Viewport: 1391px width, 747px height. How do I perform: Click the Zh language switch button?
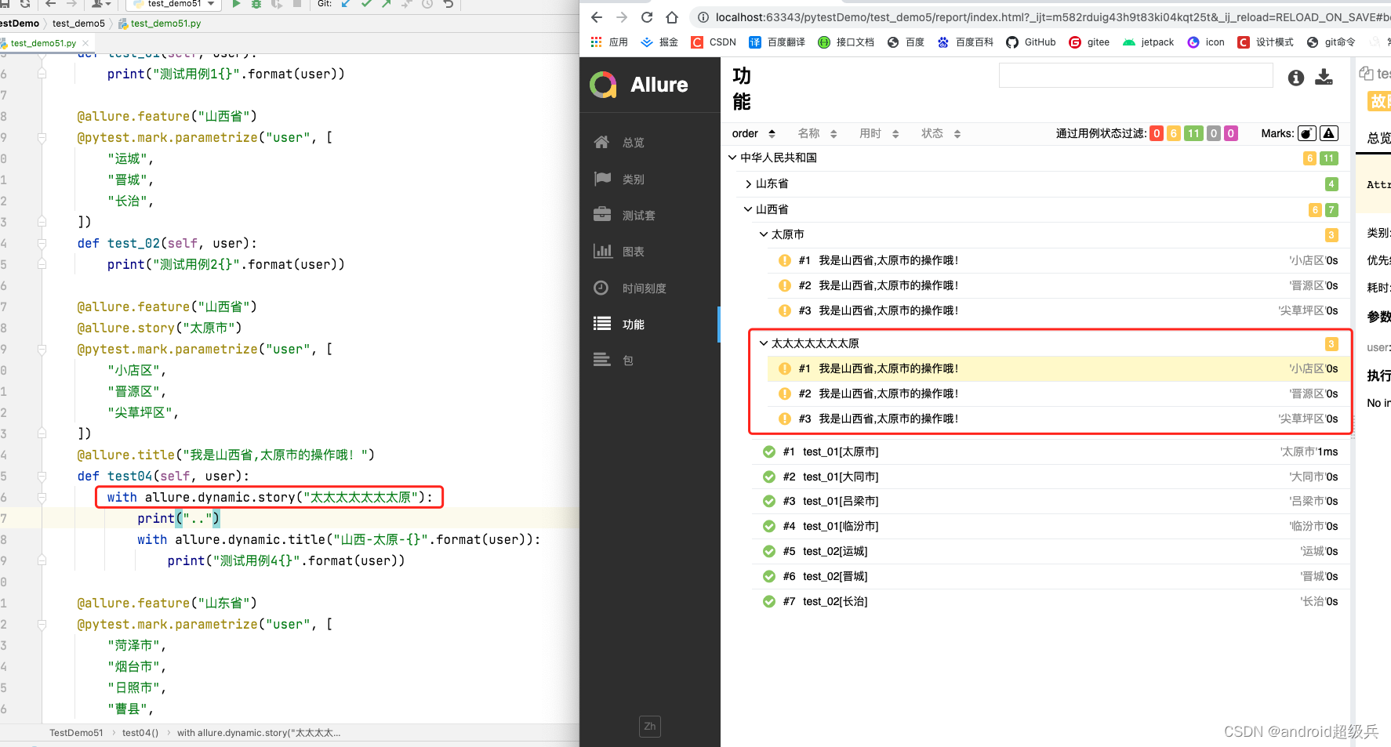650,727
